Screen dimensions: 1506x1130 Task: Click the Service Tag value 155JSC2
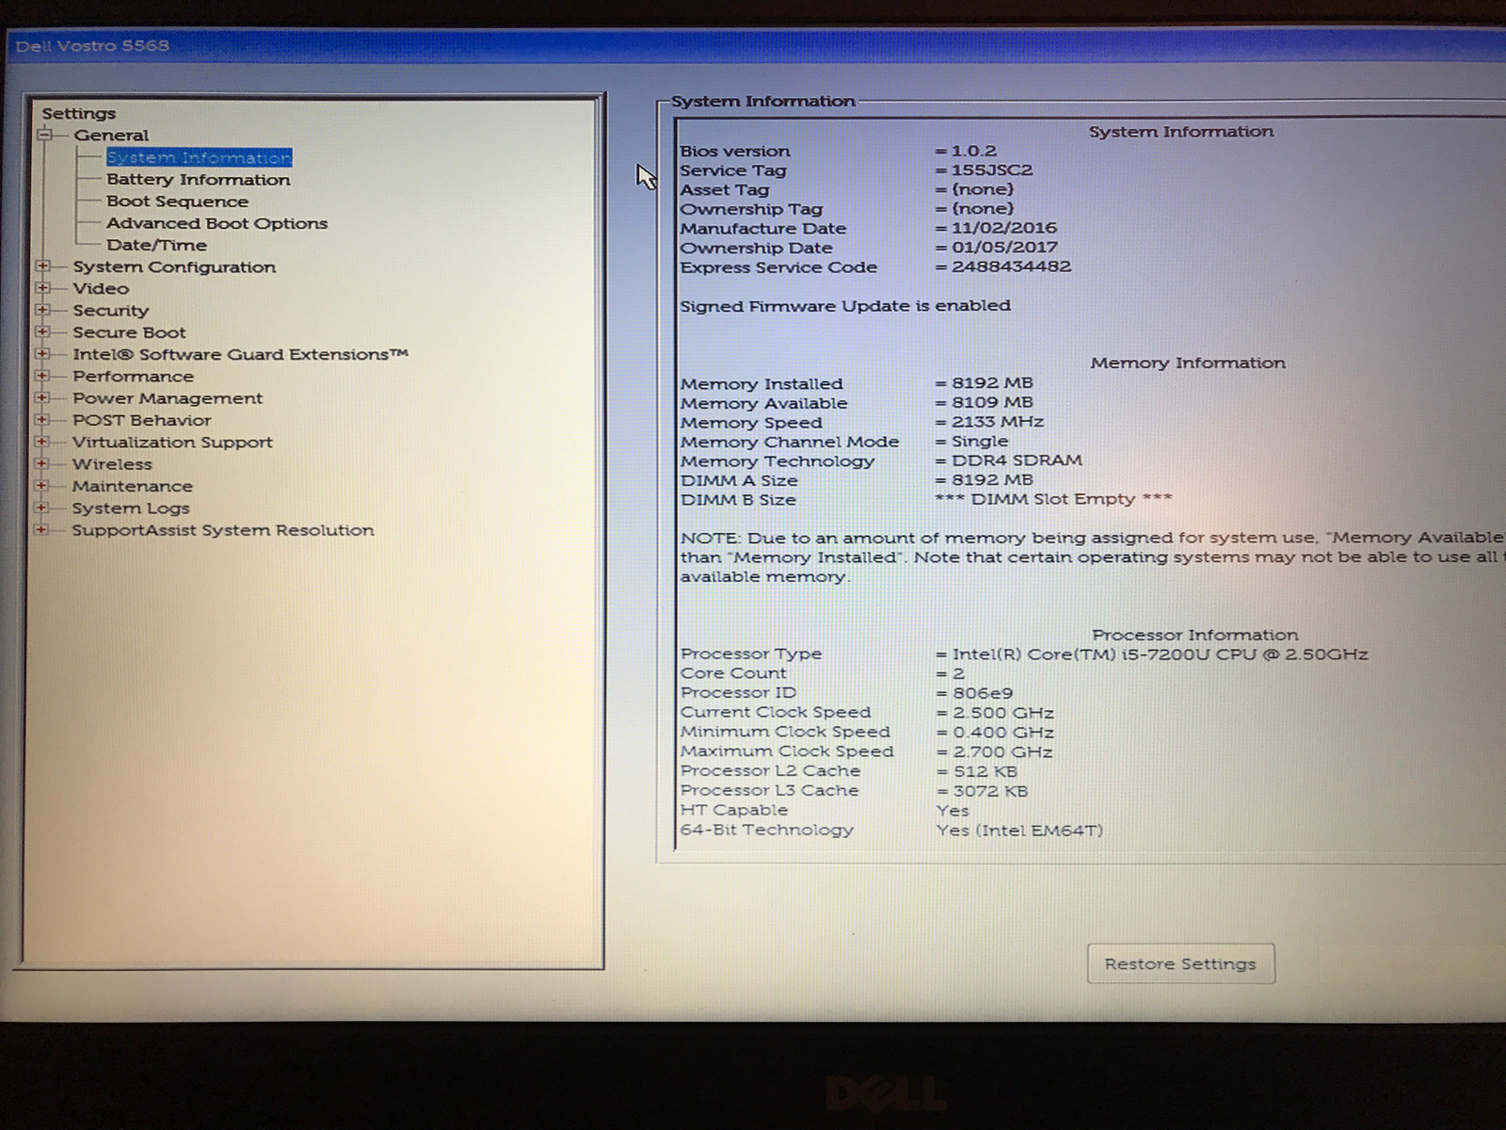tap(992, 170)
